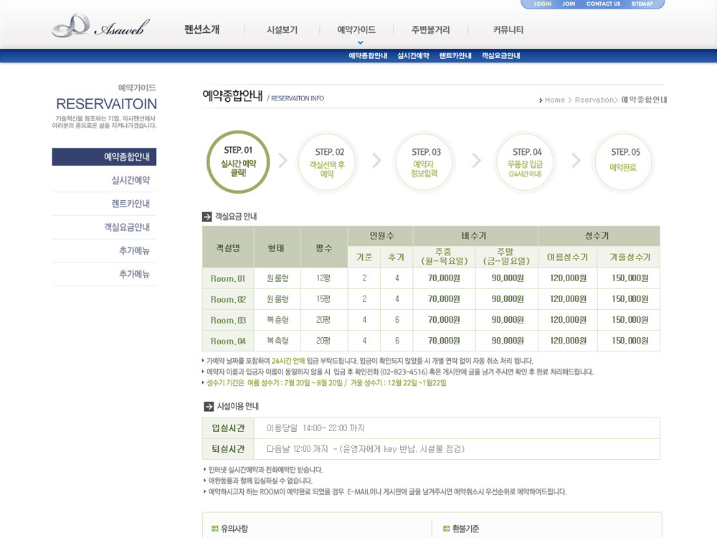Click the arrow icon beside 객실요금 안내 heading
Image resolution: width=717 pixels, height=538 pixels.
click(207, 217)
